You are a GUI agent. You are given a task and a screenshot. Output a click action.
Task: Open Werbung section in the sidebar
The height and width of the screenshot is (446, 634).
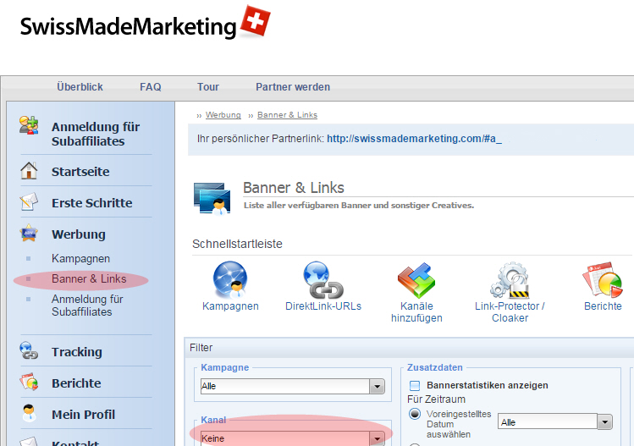79,234
